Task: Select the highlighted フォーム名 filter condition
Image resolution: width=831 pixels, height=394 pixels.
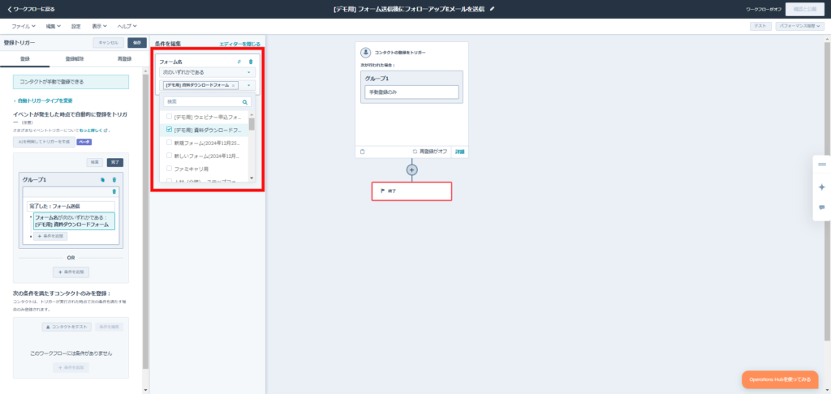Action: click(74, 221)
